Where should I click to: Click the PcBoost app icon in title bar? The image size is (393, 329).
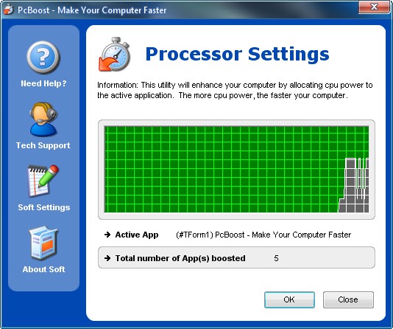(x=9, y=10)
